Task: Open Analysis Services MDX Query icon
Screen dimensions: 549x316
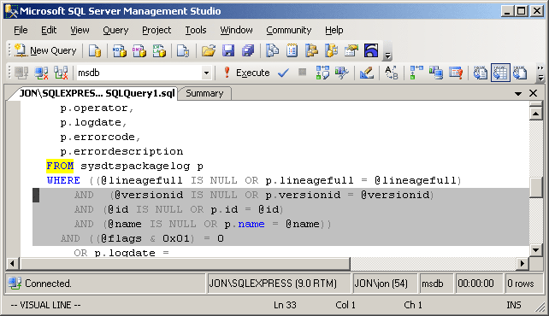Action: [120, 50]
